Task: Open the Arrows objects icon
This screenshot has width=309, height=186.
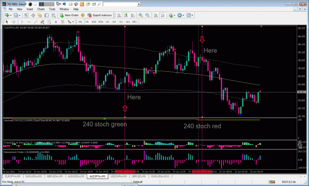Action: [69, 22]
